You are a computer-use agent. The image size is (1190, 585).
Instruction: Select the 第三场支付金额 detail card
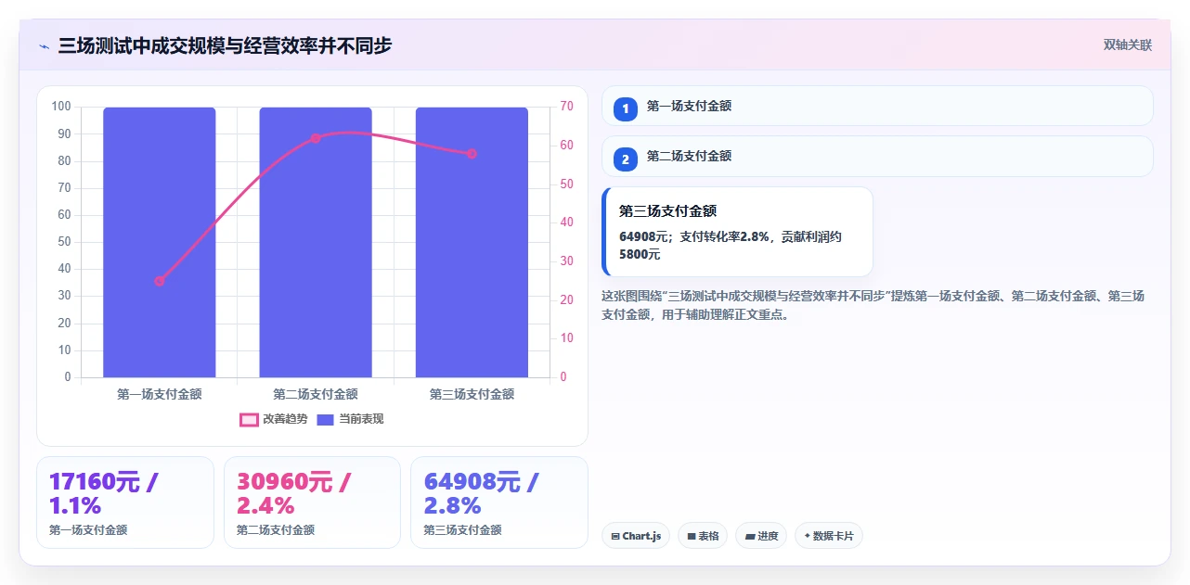[x=737, y=232]
